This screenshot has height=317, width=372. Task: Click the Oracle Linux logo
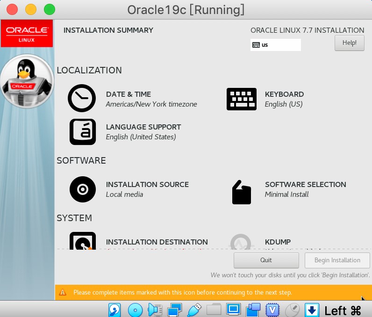click(x=27, y=34)
